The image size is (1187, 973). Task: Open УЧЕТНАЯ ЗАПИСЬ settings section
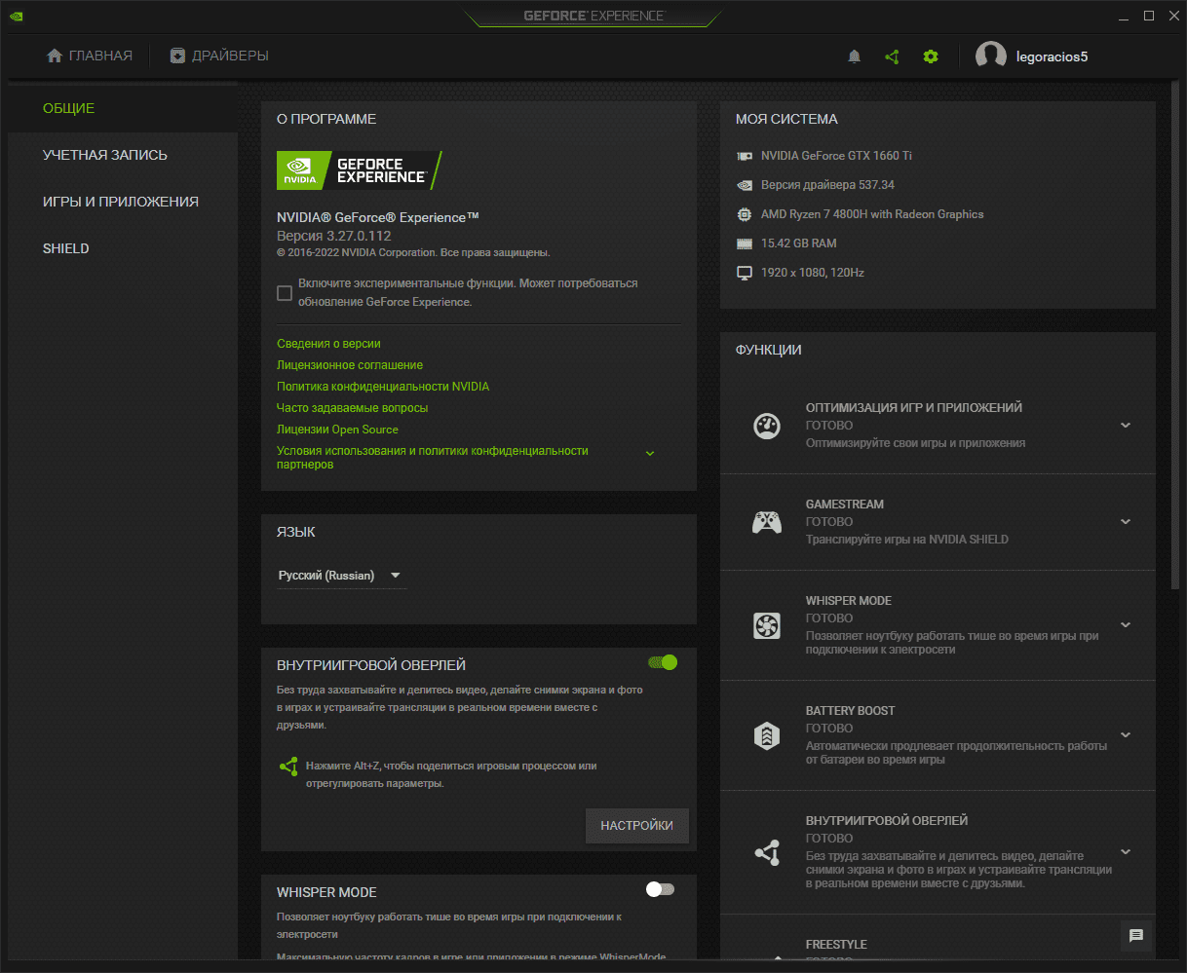click(123, 155)
